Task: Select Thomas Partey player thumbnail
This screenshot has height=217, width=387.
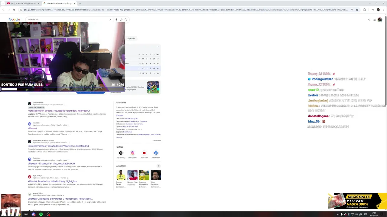Action: point(121,175)
